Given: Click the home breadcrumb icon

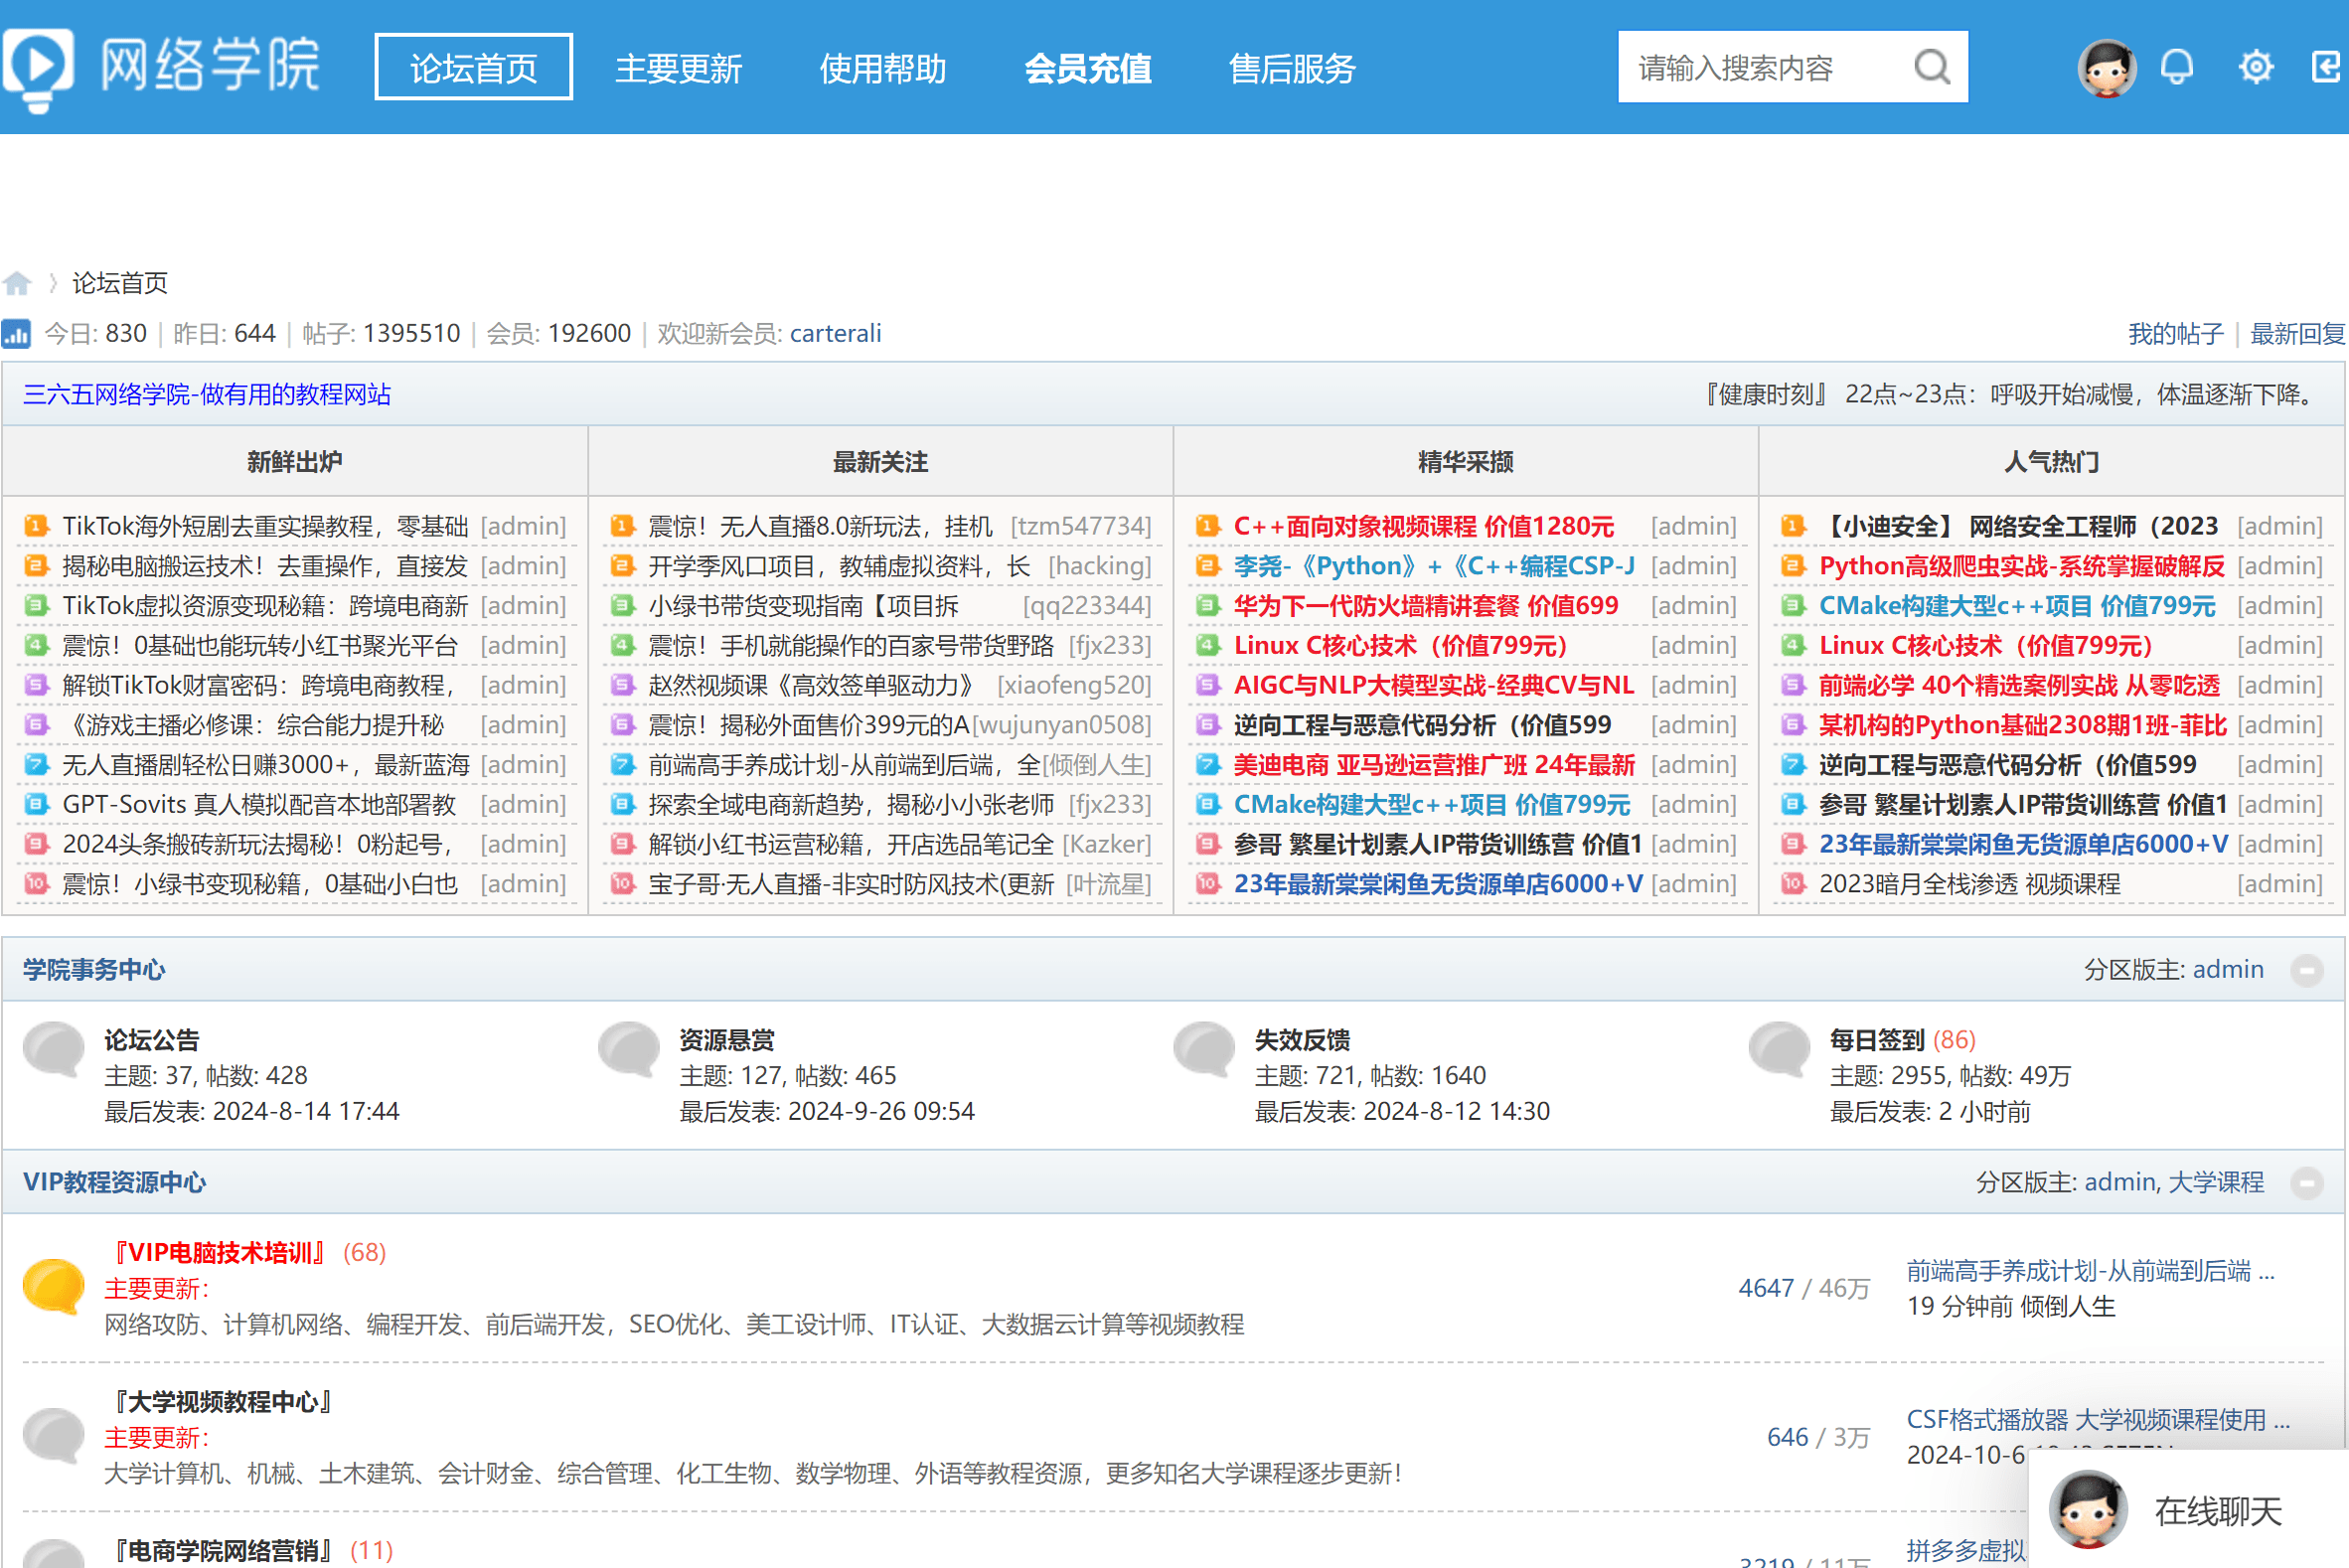Looking at the screenshot, I should click(17, 283).
